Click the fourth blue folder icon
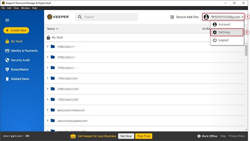Viewport: 250px width, 141px height. [53, 78]
